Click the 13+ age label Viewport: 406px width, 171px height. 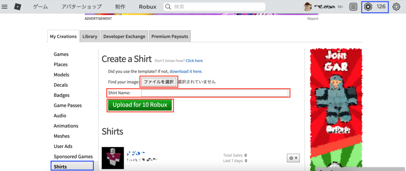tap(340, 7)
